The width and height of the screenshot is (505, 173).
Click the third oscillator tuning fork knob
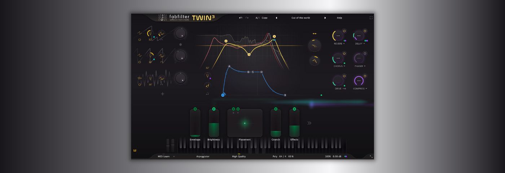pyautogui.click(x=151, y=78)
